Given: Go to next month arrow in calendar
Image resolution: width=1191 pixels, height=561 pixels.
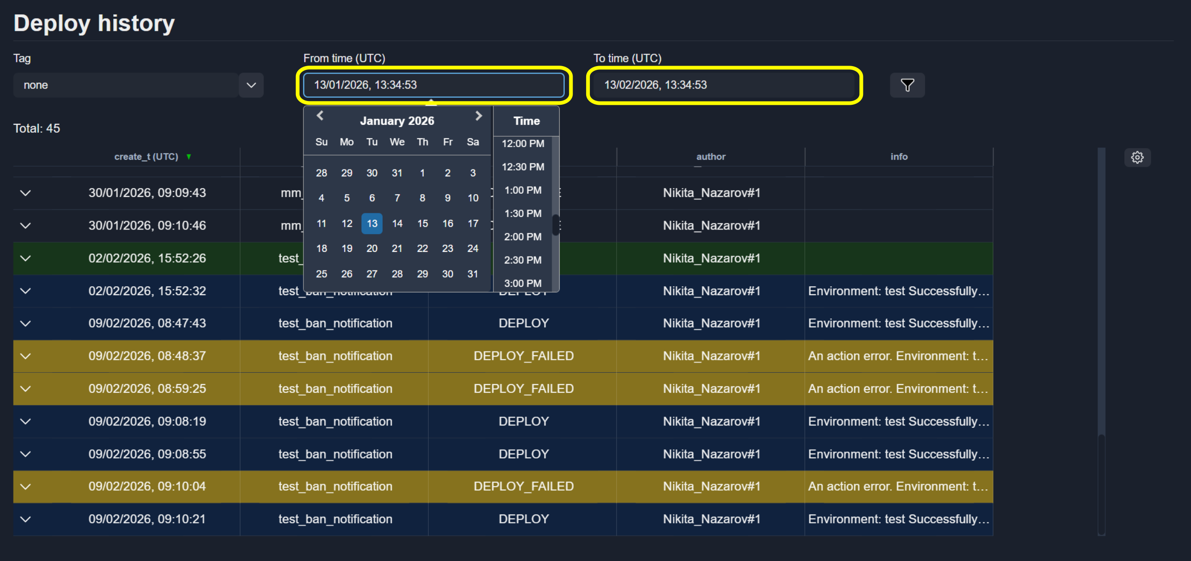Looking at the screenshot, I should (479, 115).
